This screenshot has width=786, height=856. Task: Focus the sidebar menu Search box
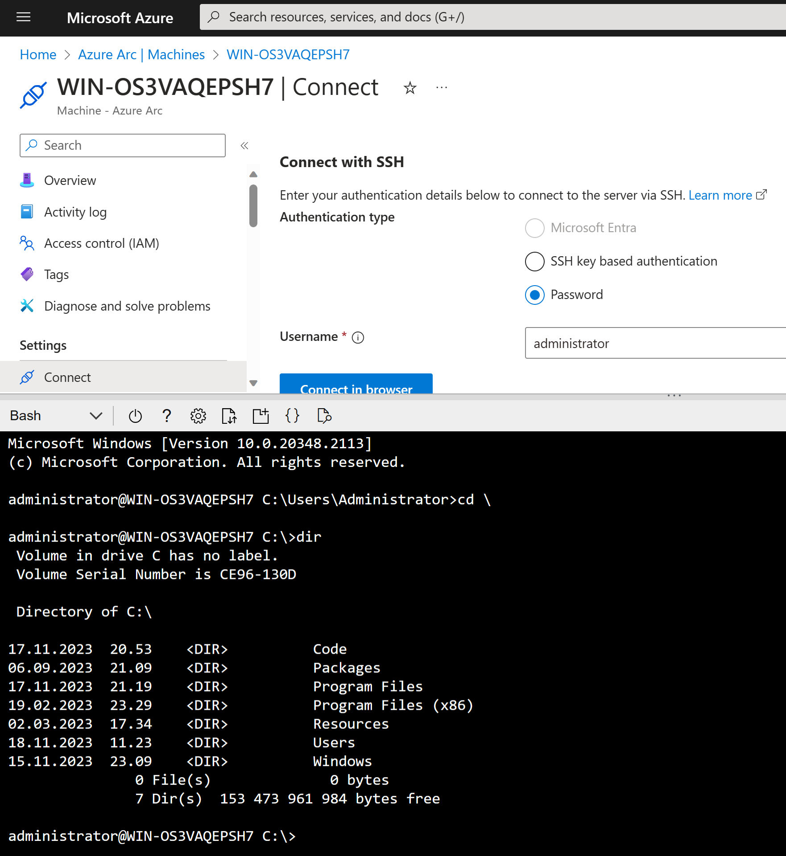123,145
